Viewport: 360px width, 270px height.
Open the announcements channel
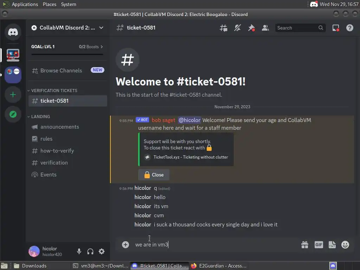pos(68,127)
